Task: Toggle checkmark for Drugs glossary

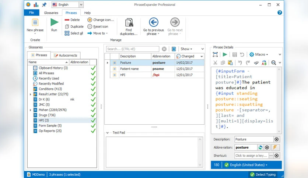Action: pyautogui.click(x=93, y=115)
